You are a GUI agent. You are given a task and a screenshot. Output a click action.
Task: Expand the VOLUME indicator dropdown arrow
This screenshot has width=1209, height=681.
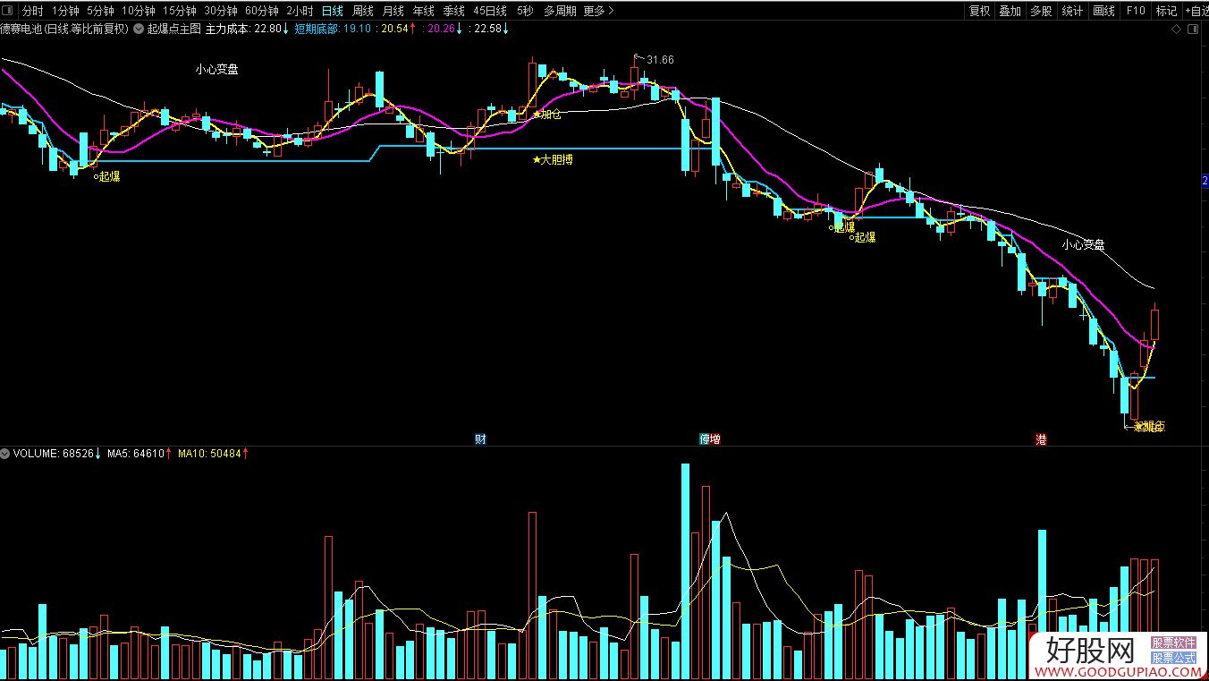tap(6, 454)
